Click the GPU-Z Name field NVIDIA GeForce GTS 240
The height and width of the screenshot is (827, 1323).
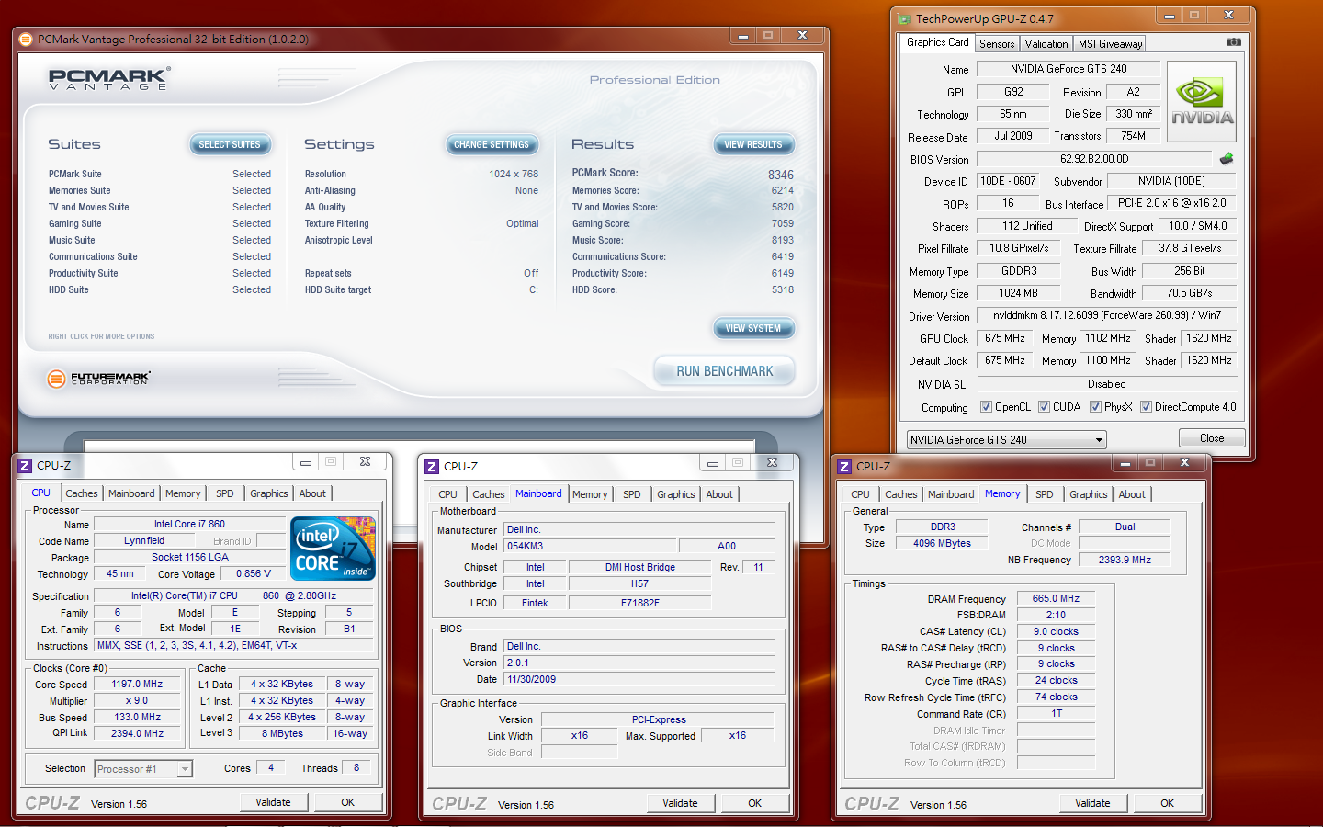click(x=1069, y=69)
